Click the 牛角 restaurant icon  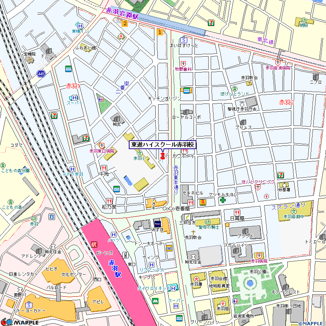(104, 168)
